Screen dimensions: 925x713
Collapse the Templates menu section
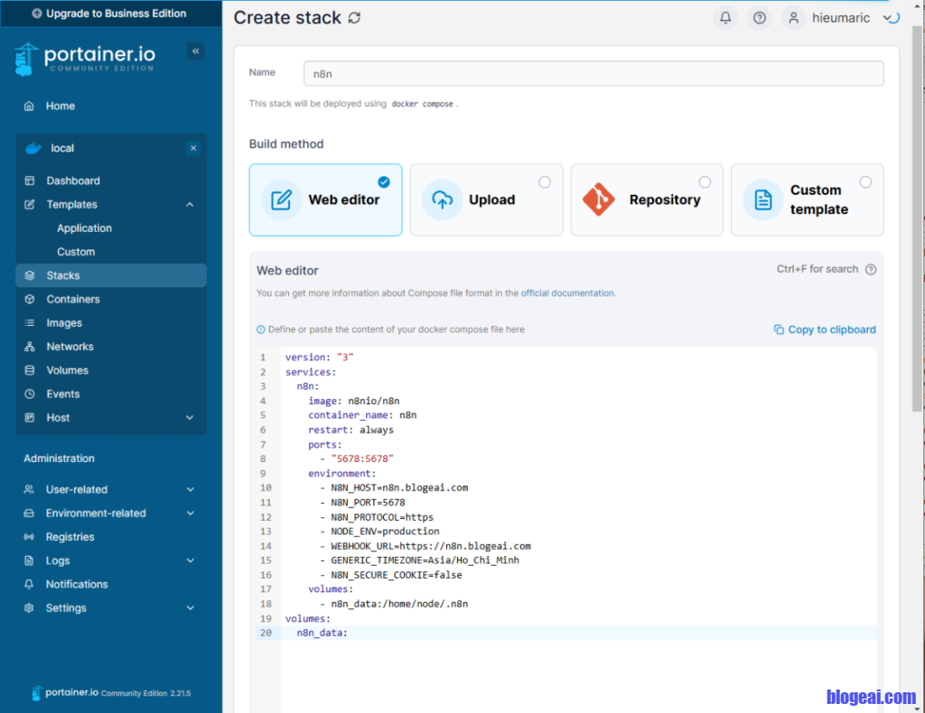(x=190, y=205)
